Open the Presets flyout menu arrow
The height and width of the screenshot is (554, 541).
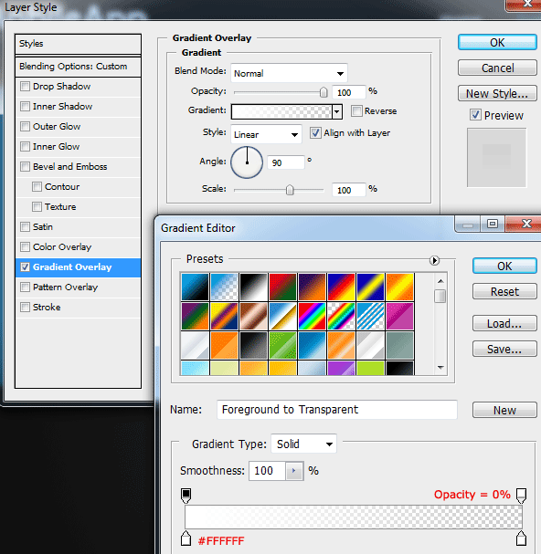(434, 260)
